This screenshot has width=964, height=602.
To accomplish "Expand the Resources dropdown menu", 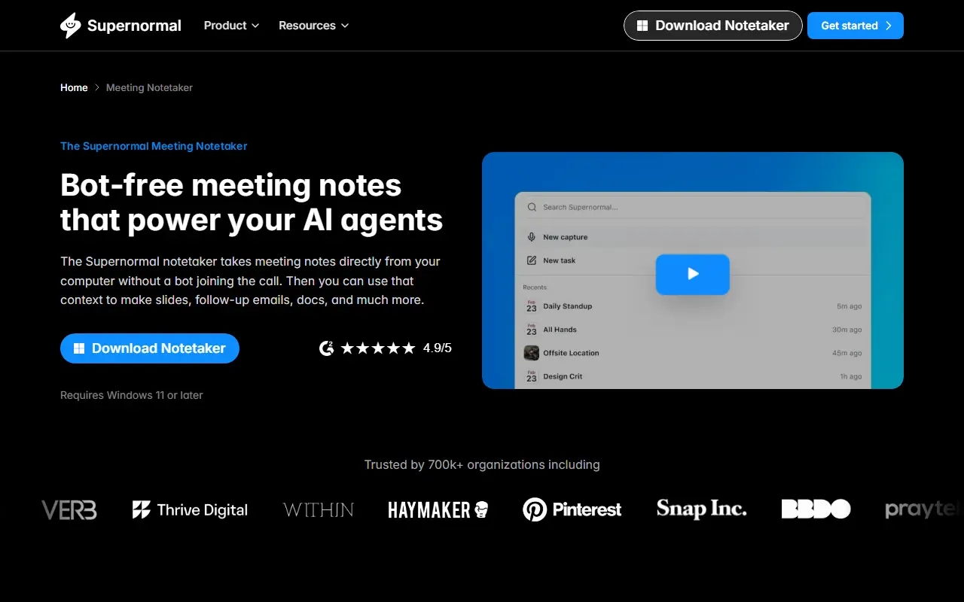I will click(313, 26).
